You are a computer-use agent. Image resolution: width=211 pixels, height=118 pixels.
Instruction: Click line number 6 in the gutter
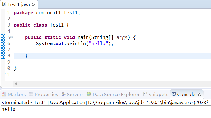click(9, 44)
